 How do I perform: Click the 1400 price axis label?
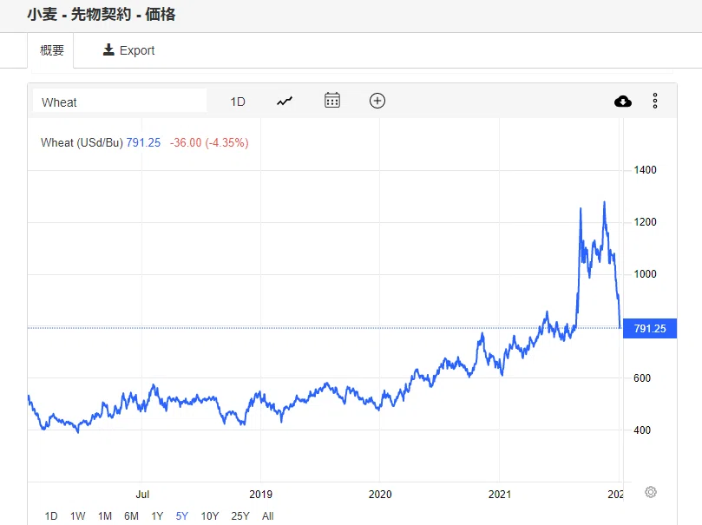pyautogui.click(x=645, y=170)
